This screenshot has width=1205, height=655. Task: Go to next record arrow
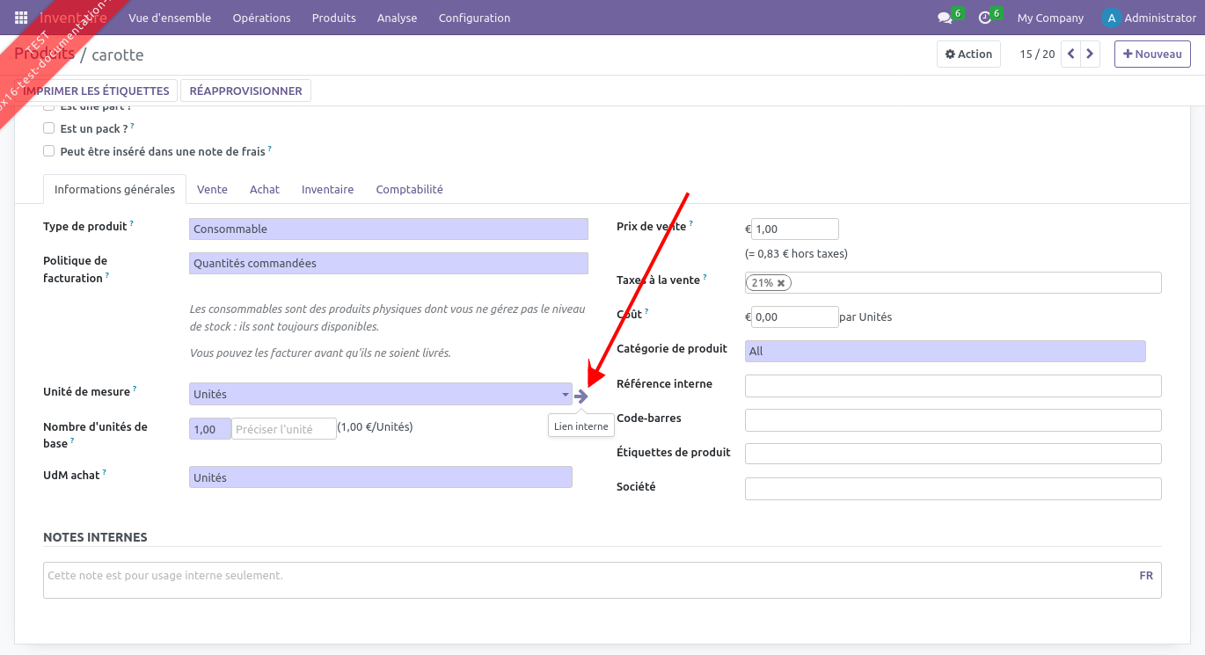click(x=1090, y=54)
